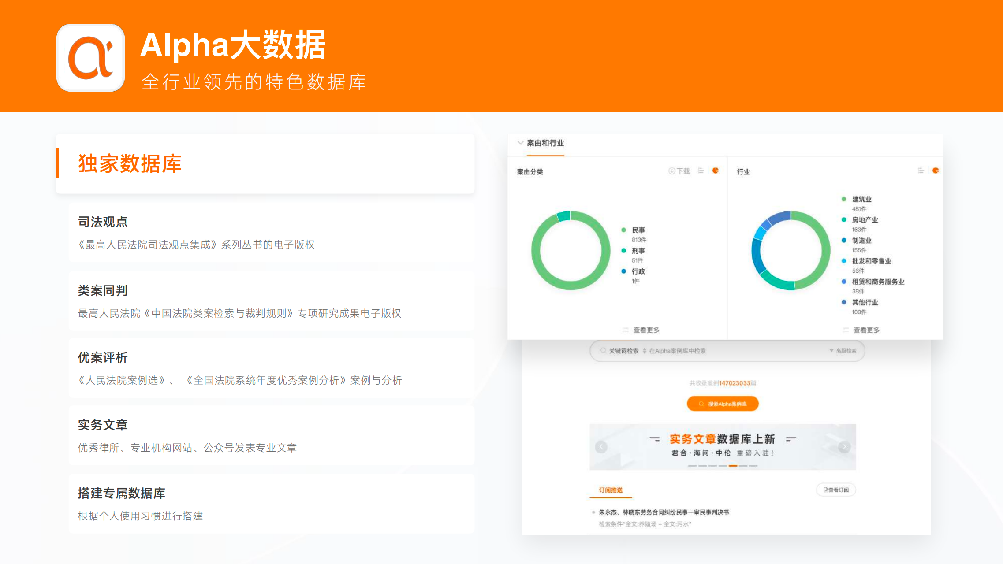The image size is (1003, 564).
Task: Toggle 民事 legend entry in 案由分类 chart
Action: [x=634, y=230]
